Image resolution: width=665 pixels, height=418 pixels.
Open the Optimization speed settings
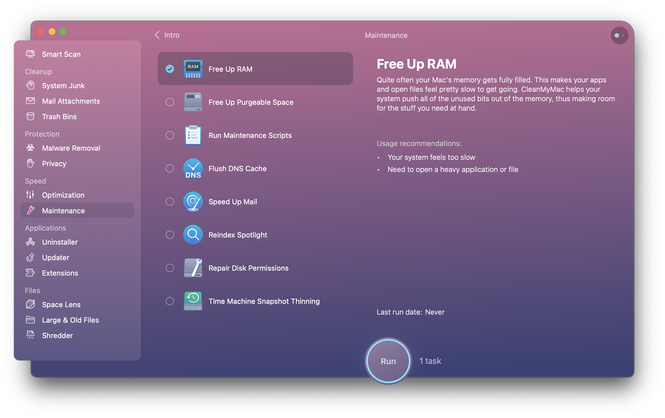(63, 195)
